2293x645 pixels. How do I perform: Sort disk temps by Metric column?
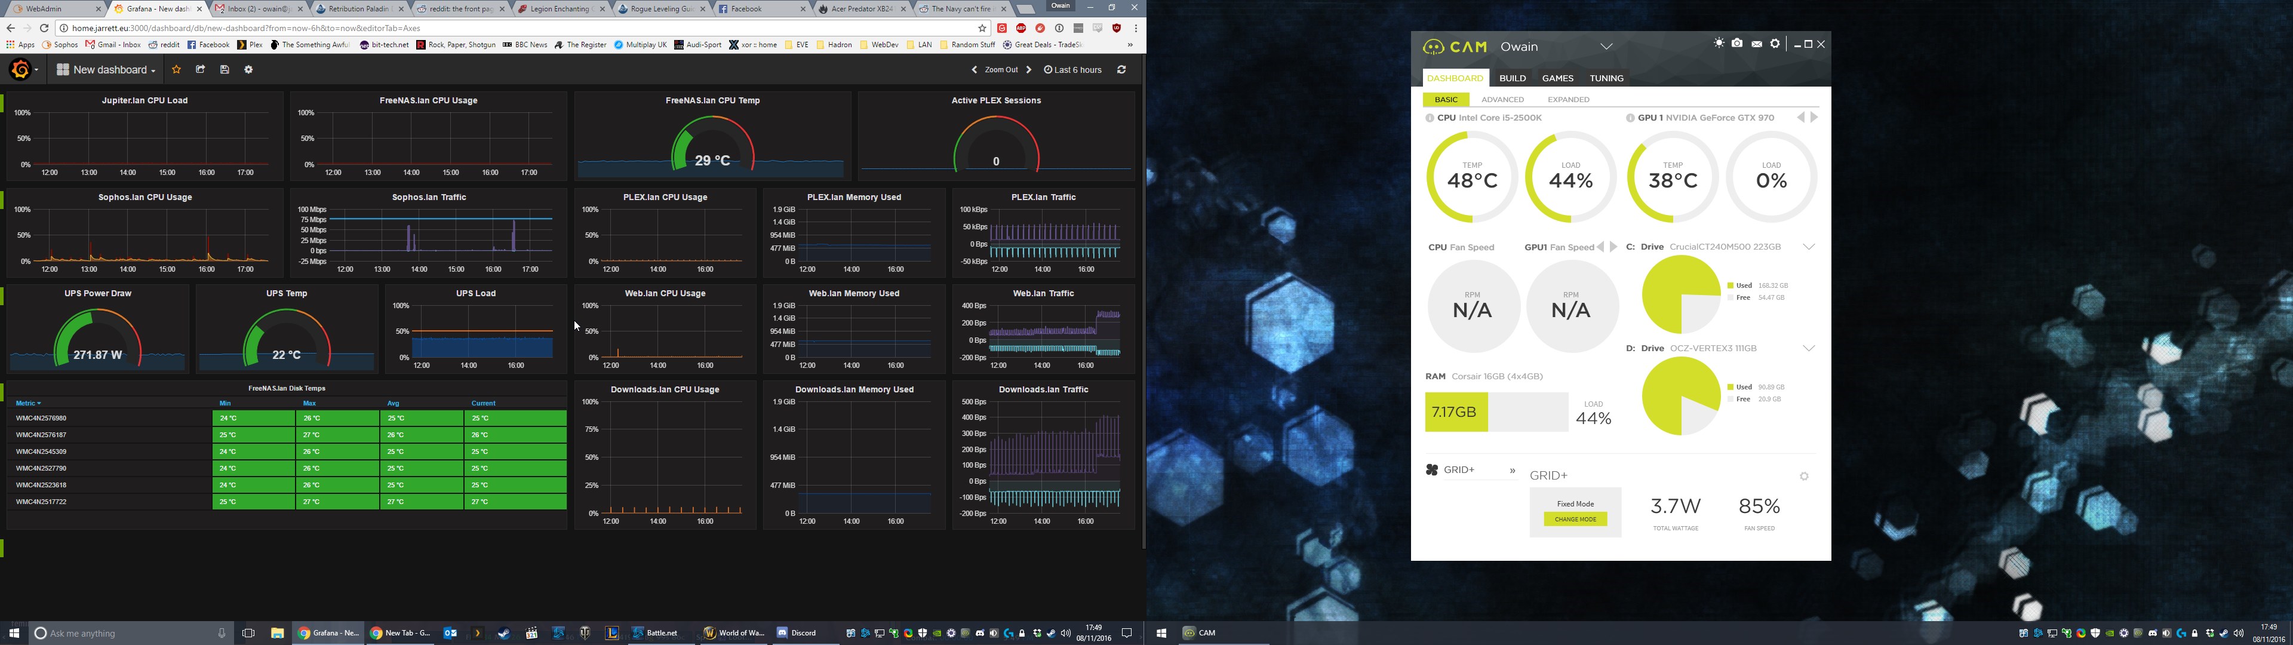29,404
